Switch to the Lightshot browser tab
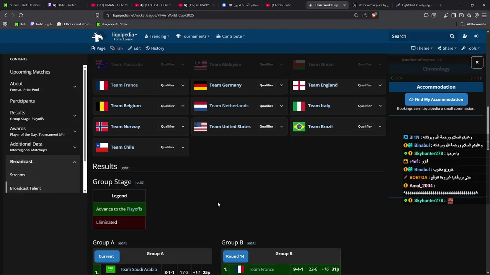Screen dimensions: 490x275 415,5
